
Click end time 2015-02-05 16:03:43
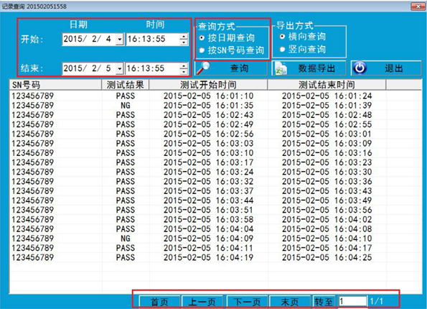(x=327, y=191)
